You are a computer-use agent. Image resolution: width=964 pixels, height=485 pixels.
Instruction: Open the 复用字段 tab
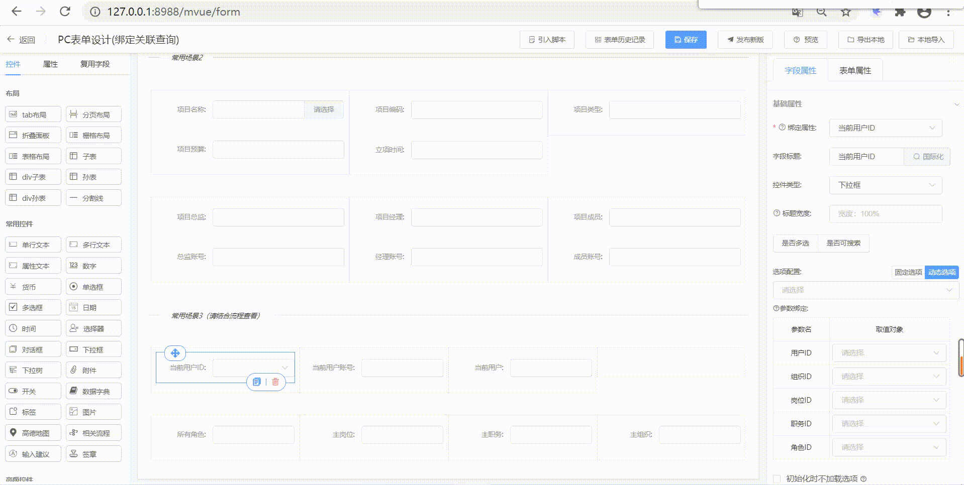tap(95, 64)
